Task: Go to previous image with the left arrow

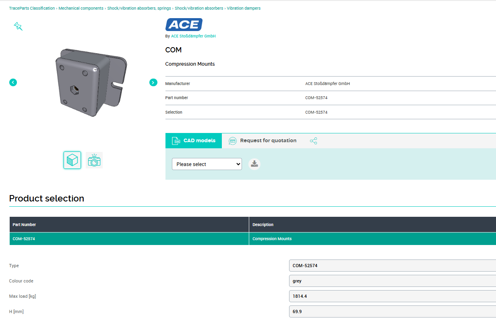Action: click(13, 82)
